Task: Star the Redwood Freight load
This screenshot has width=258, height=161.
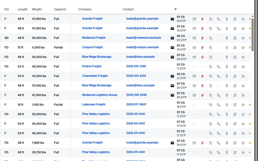Action: [x=243, y=38]
